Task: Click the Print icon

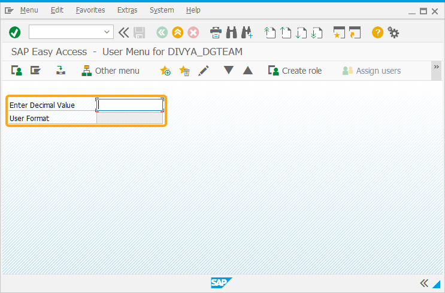Action: click(x=216, y=32)
